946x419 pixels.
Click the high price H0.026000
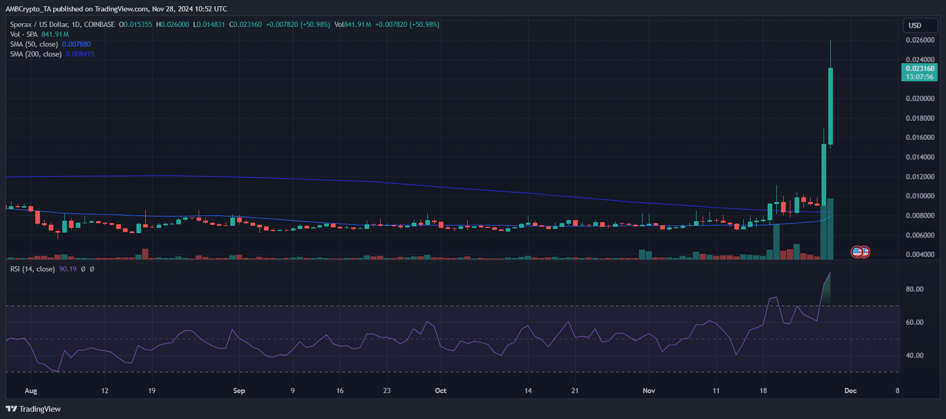(x=172, y=24)
